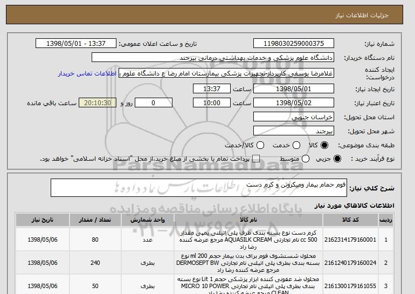Click quantity 80 in row 1
Viewport: 415px width, 294px height.
[95, 240]
